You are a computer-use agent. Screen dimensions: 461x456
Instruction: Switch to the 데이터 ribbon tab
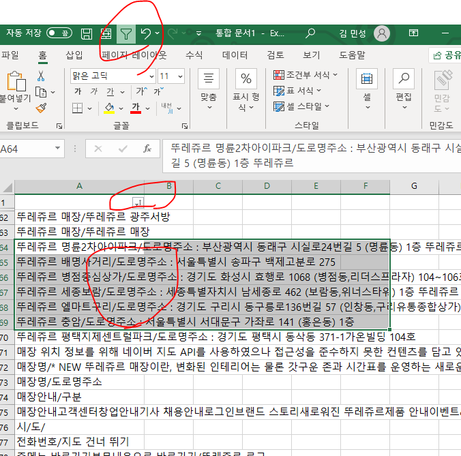235,55
